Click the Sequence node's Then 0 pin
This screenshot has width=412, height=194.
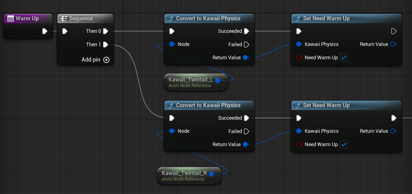(106, 31)
